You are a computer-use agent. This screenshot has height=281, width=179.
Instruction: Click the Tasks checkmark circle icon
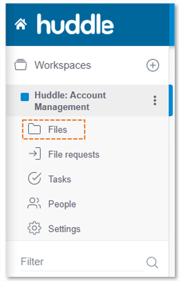point(34,178)
